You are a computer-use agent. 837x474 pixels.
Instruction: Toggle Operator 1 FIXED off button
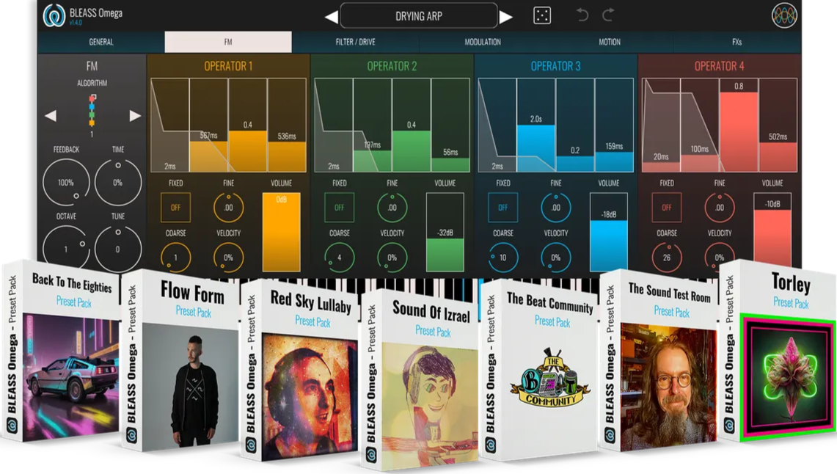175,208
